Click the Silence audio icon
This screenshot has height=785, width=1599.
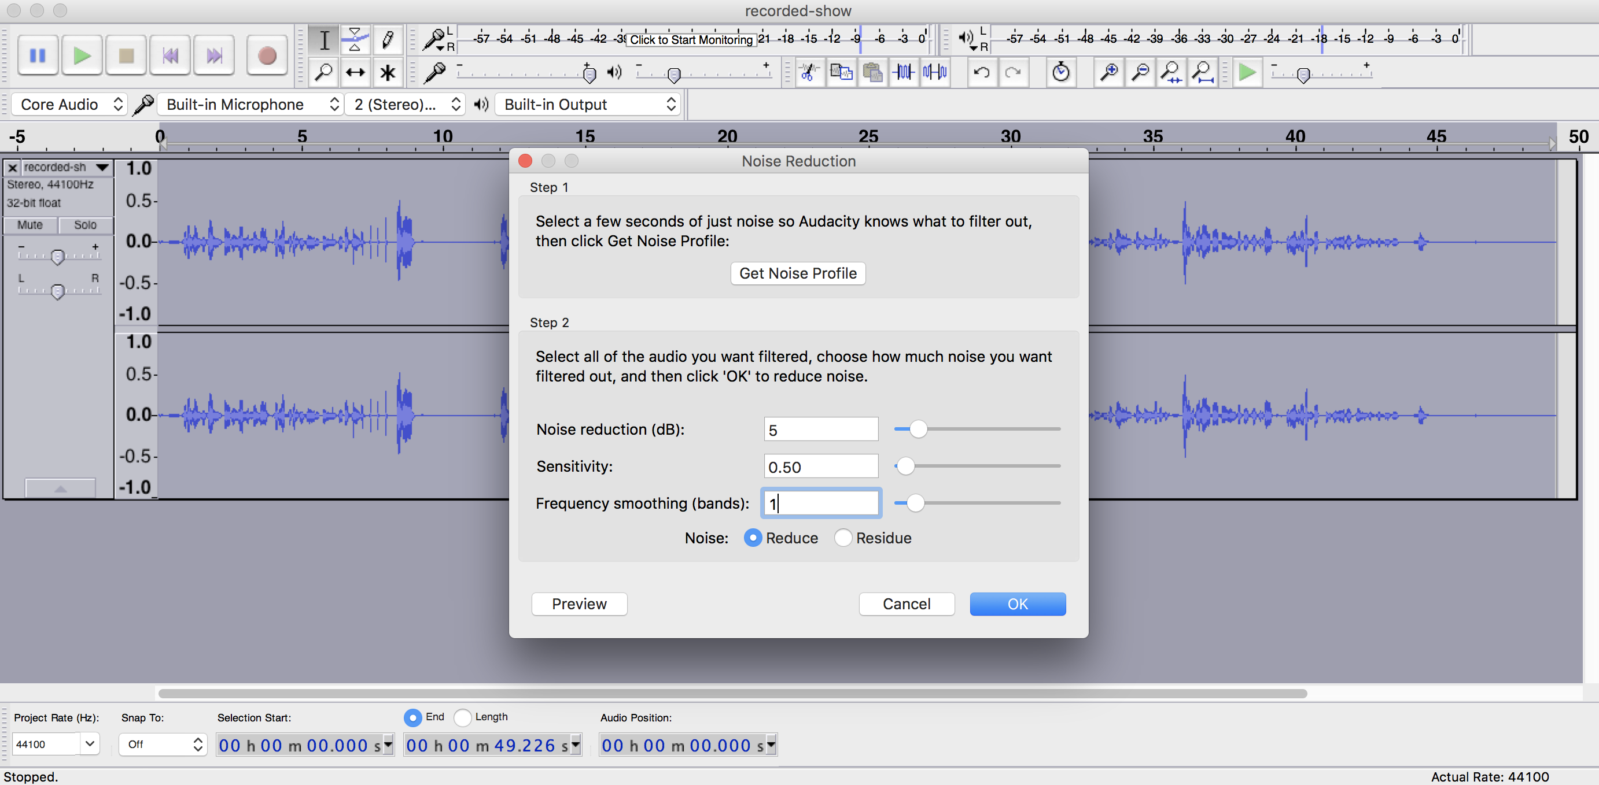click(x=935, y=73)
